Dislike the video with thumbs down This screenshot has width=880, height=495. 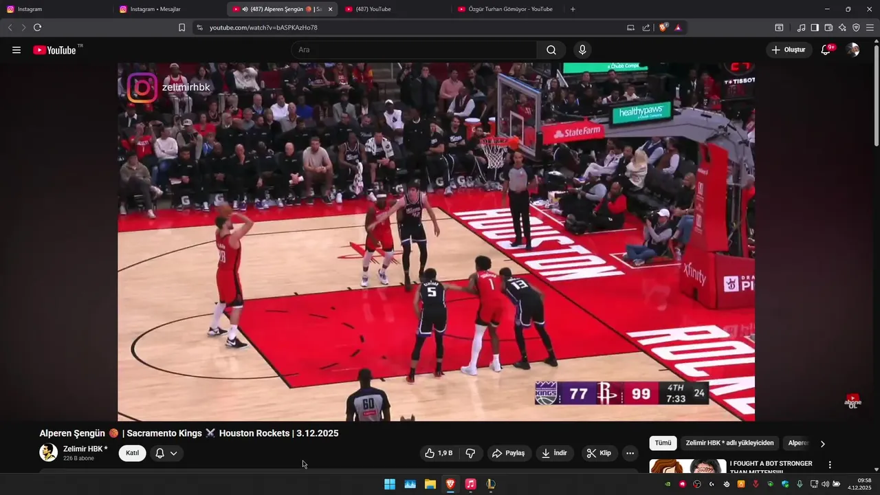[470, 453]
